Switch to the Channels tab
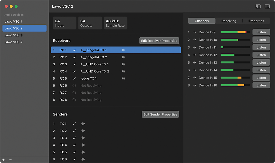 tap(202, 21)
